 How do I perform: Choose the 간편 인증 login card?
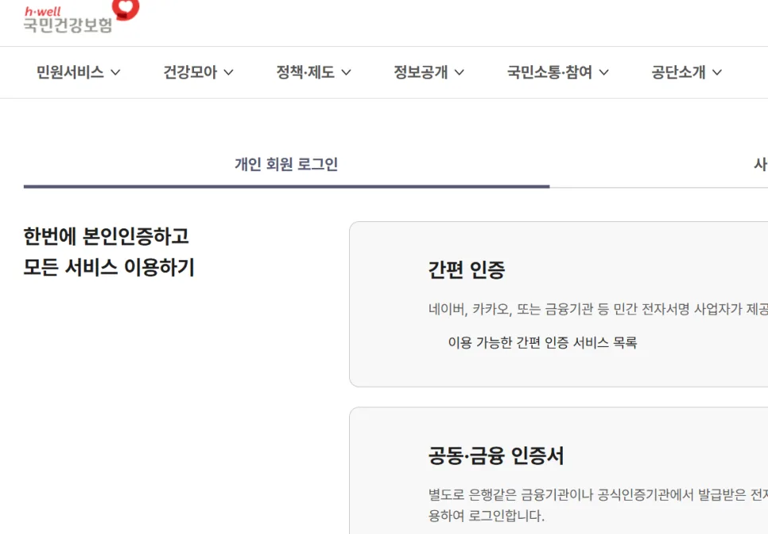(558, 304)
